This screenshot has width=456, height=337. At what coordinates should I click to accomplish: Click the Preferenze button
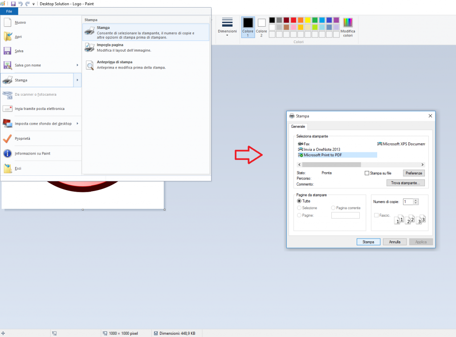(414, 173)
